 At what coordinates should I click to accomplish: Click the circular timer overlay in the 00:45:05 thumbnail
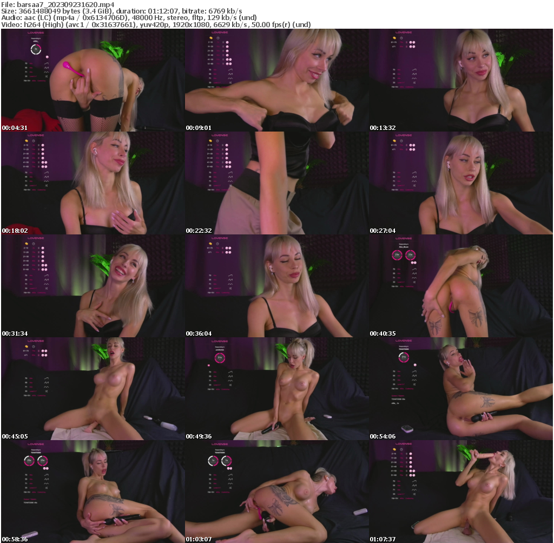34,346
